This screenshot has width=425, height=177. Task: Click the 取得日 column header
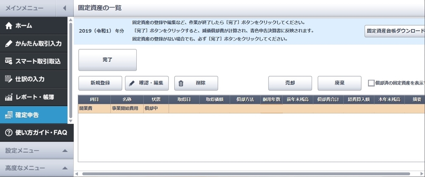184,100
